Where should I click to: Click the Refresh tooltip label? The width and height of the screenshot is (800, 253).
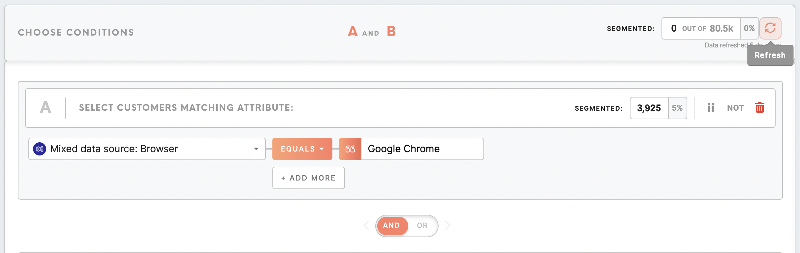pos(770,55)
